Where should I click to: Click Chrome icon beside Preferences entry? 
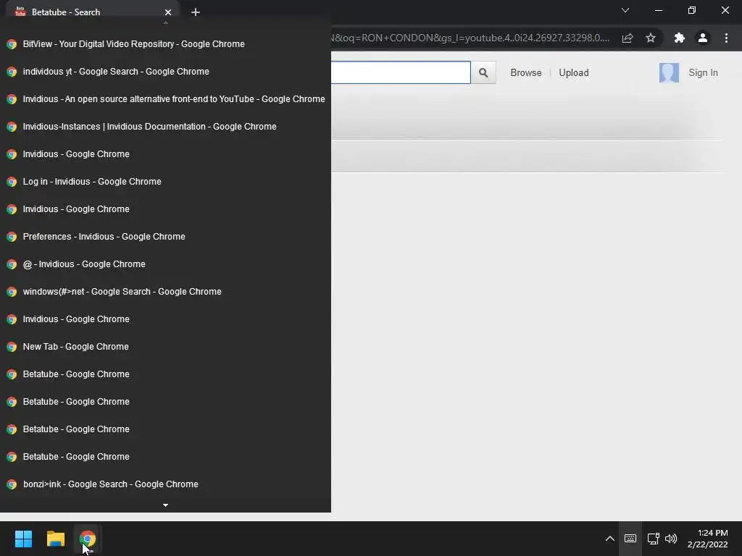click(x=12, y=237)
